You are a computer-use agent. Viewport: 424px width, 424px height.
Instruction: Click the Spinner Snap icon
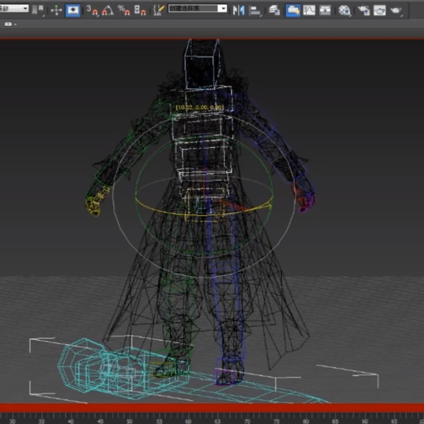[140, 10]
